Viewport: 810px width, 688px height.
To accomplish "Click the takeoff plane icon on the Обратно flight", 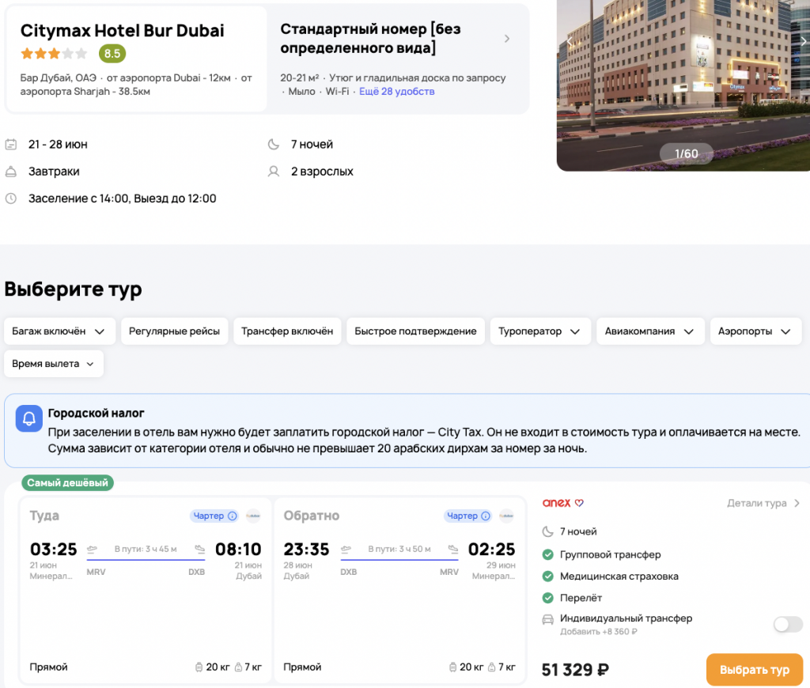I will (x=346, y=549).
